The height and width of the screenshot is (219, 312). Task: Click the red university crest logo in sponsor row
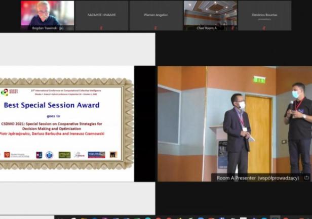pos(7,155)
